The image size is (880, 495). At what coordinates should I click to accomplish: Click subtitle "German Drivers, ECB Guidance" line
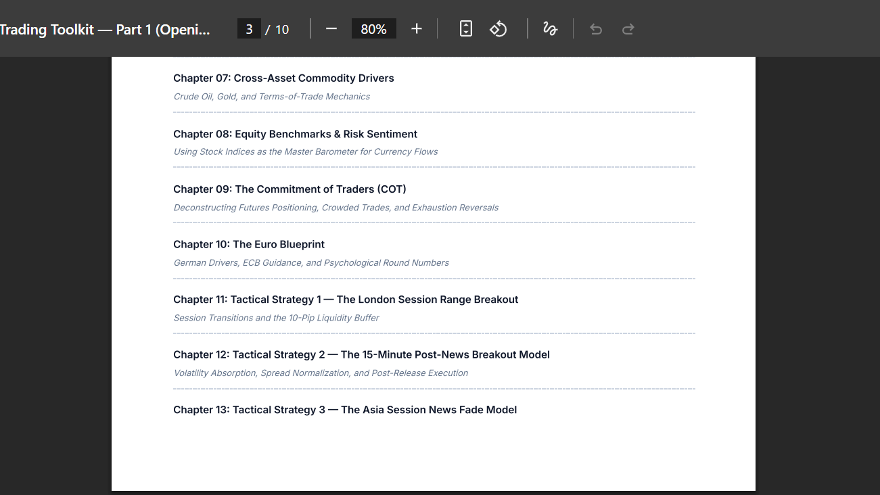pyautogui.click(x=311, y=262)
